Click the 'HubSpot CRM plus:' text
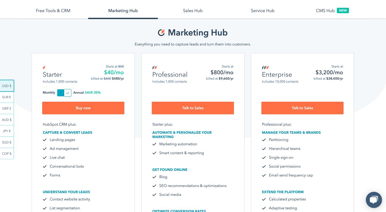This screenshot has width=386, height=212. tap(60, 125)
